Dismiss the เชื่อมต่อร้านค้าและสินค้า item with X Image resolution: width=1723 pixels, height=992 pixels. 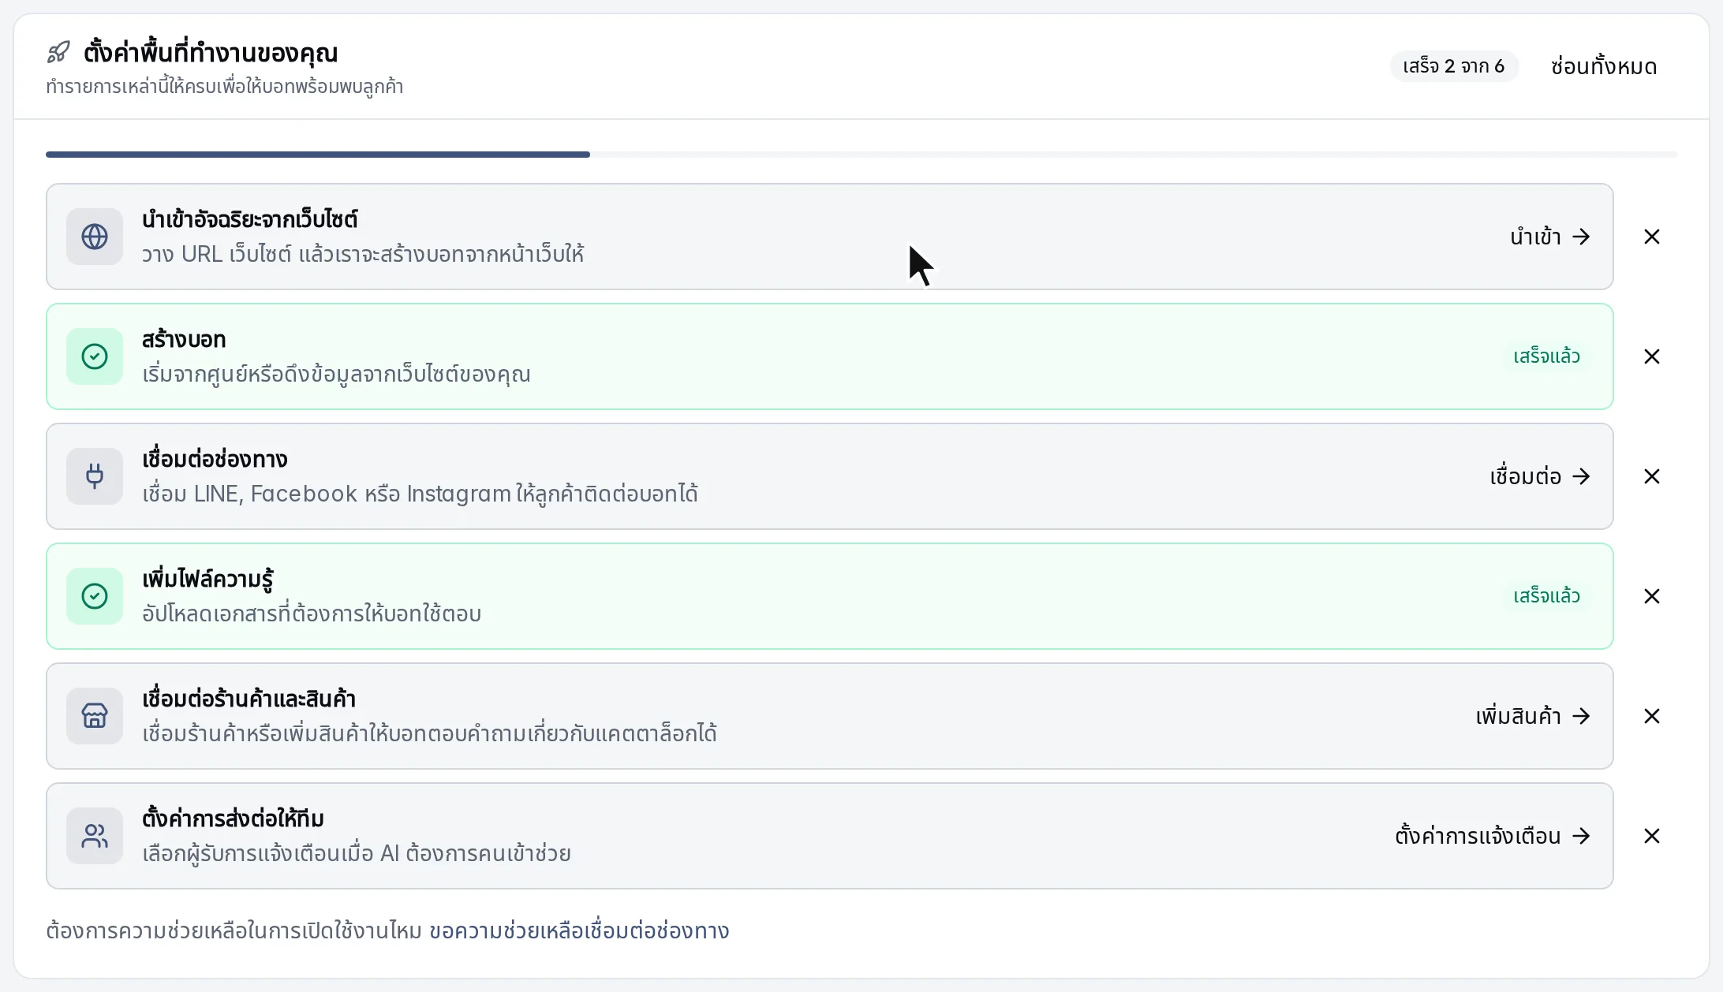click(1652, 716)
